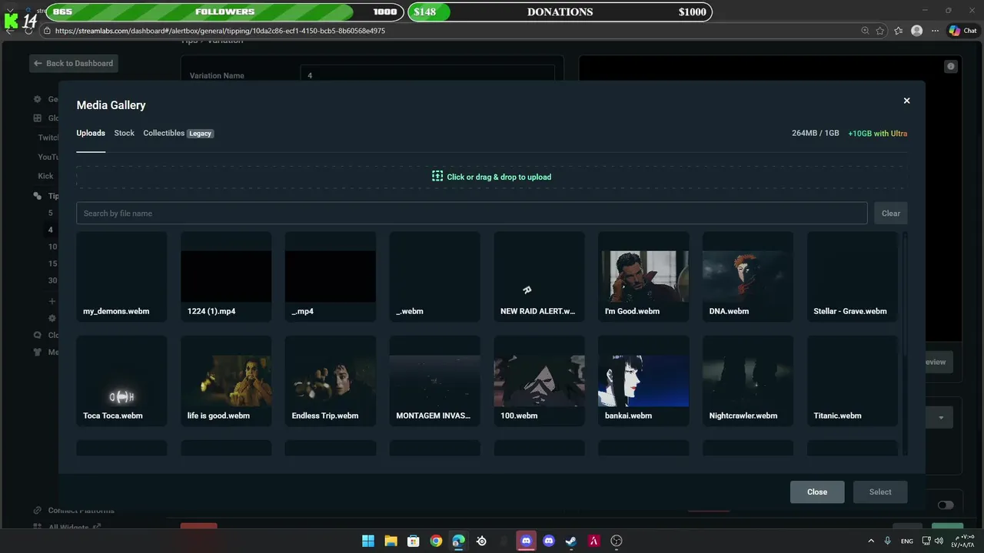Click the drag & drop upload area
This screenshot has height=553, width=984.
(491, 177)
